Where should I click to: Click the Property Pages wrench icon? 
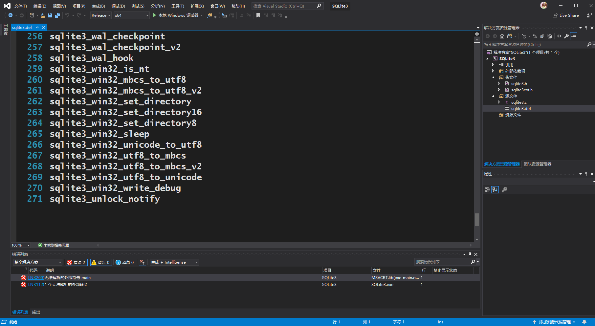[x=504, y=190]
